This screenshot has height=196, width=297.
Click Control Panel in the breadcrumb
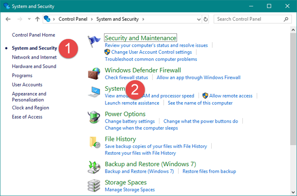point(73,19)
